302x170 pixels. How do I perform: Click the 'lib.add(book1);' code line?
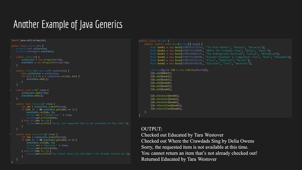click(x=161, y=73)
